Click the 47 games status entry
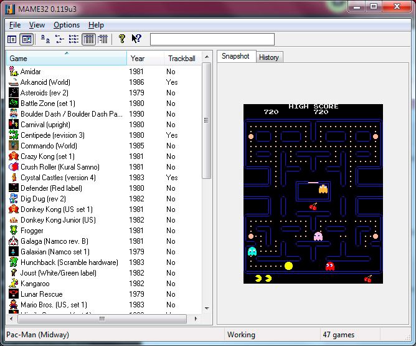The width and height of the screenshot is (416, 346). click(x=339, y=335)
